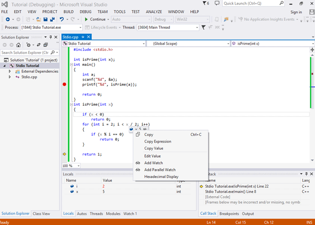Switch to the Class View tab
This screenshot has height=225, width=315.
[x=41, y=214]
